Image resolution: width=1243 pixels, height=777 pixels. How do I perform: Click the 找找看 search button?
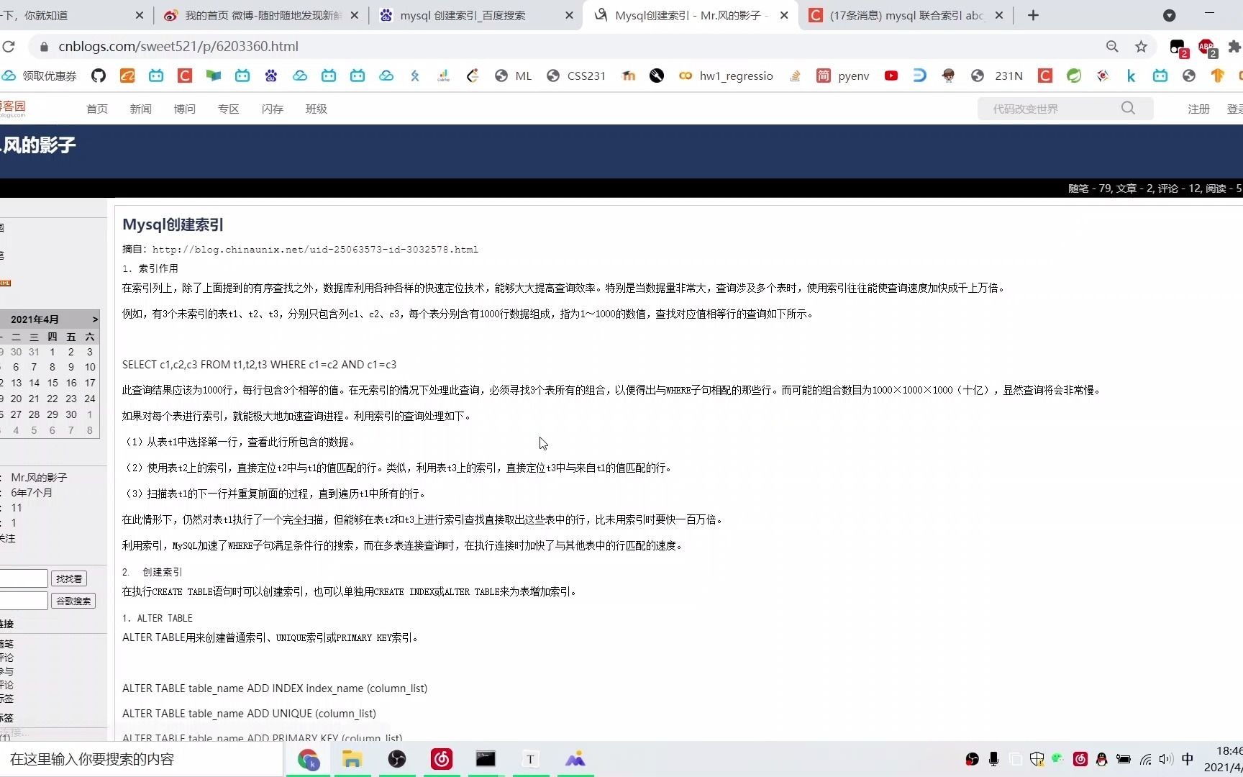[68, 578]
